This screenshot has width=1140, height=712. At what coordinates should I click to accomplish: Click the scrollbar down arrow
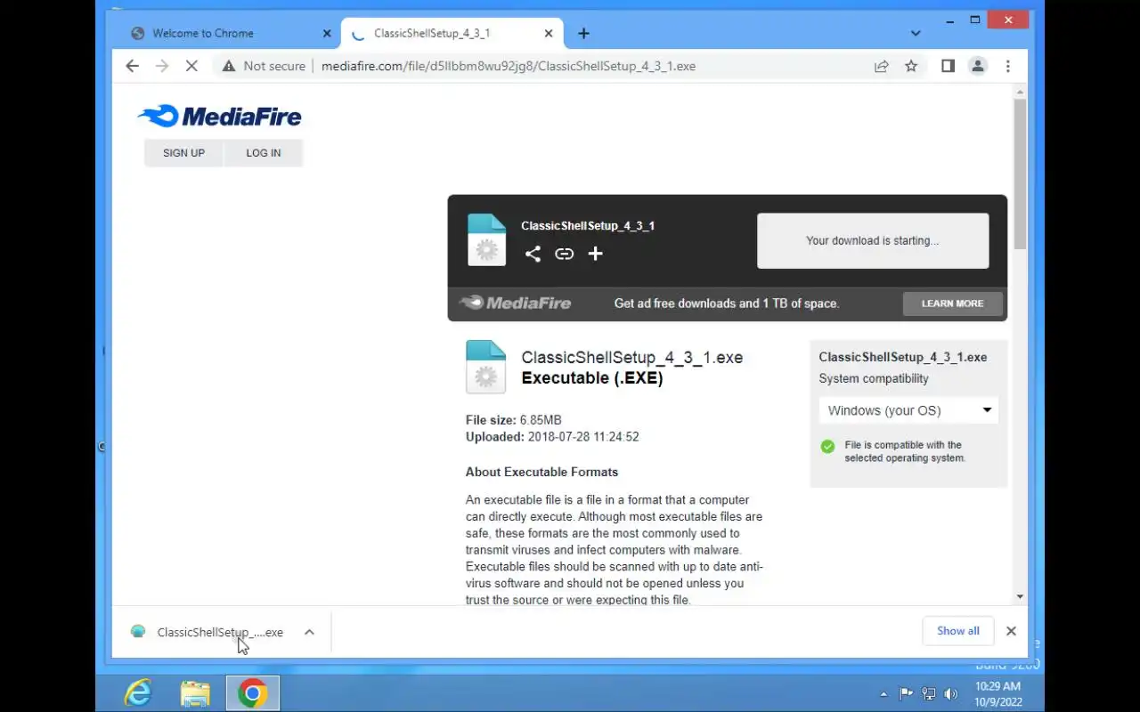pos(1020,597)
